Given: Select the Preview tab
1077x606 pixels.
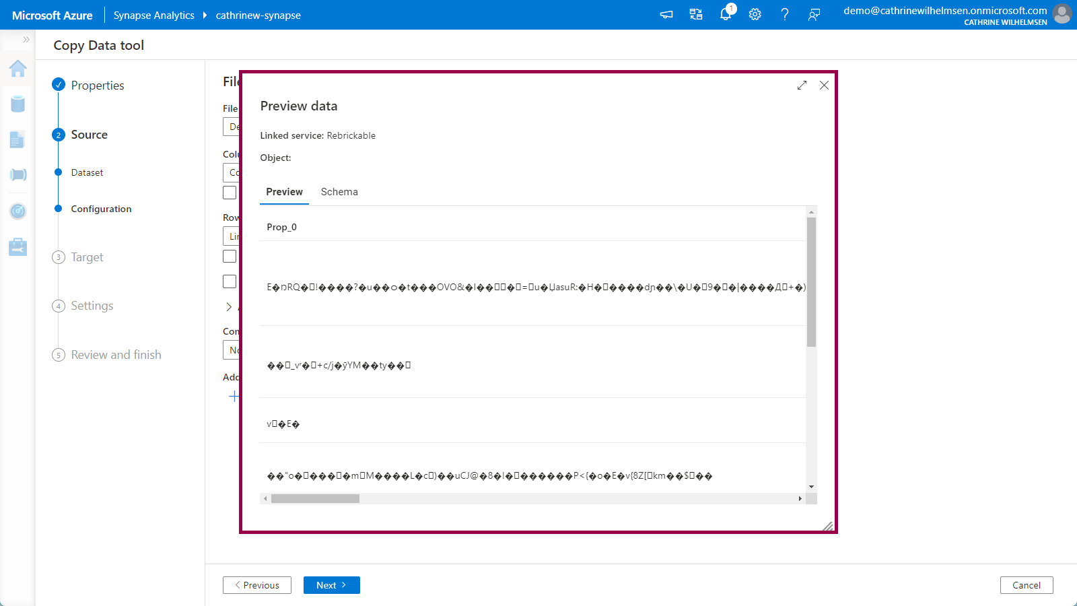Looking at the screenshot, I should click(x=284, y=192).
